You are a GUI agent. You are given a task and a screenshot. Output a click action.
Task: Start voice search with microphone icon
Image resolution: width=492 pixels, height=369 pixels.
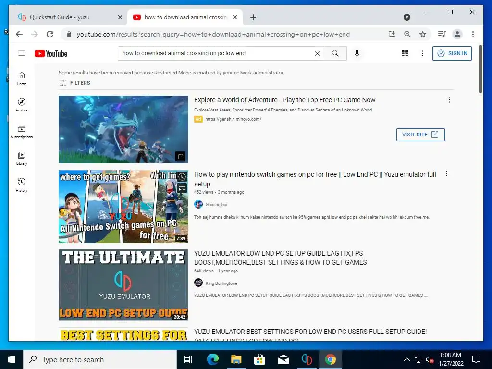(357, 53)
